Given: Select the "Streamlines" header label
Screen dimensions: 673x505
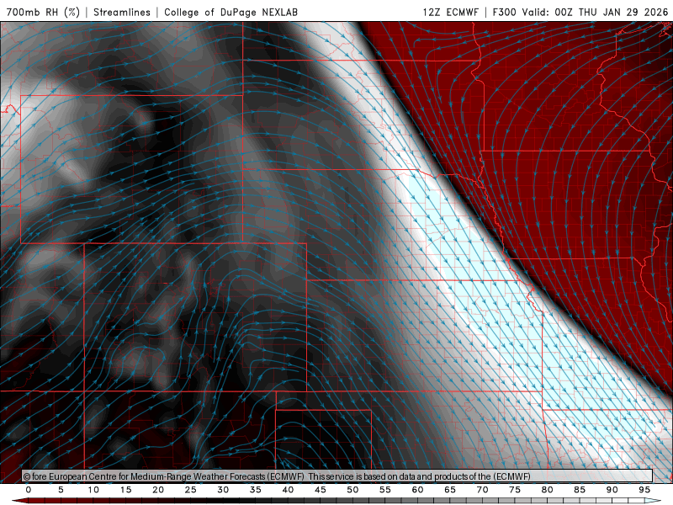Looking at the screenshot, I should [122, 12].
